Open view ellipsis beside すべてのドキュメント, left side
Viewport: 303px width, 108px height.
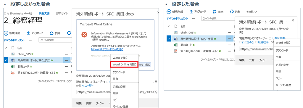(x=31, y=40)
